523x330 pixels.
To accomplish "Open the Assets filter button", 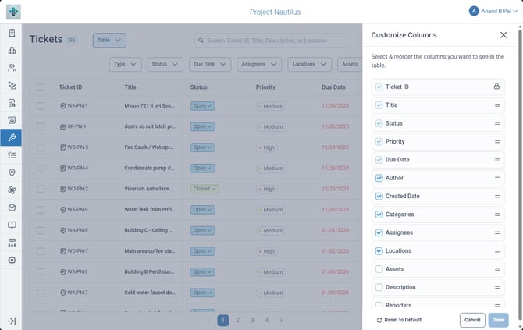I will point(350,64).
